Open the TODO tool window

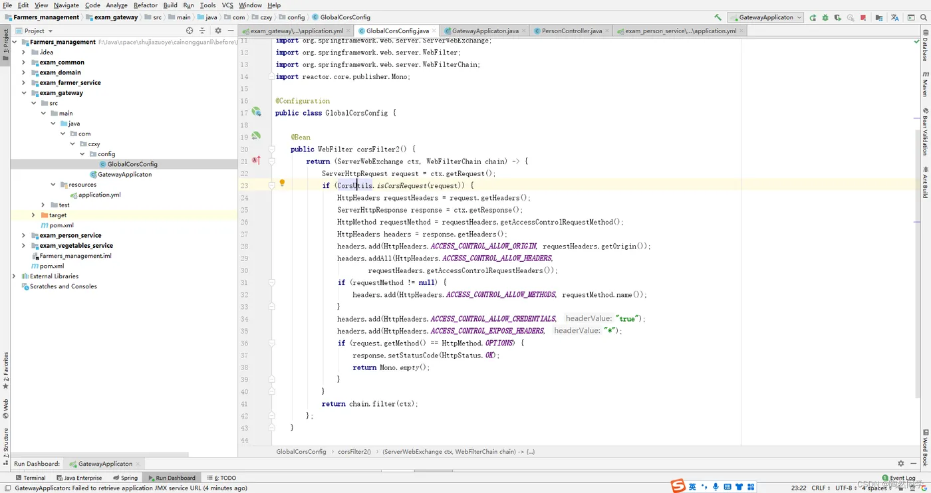(x=221, y=478)
